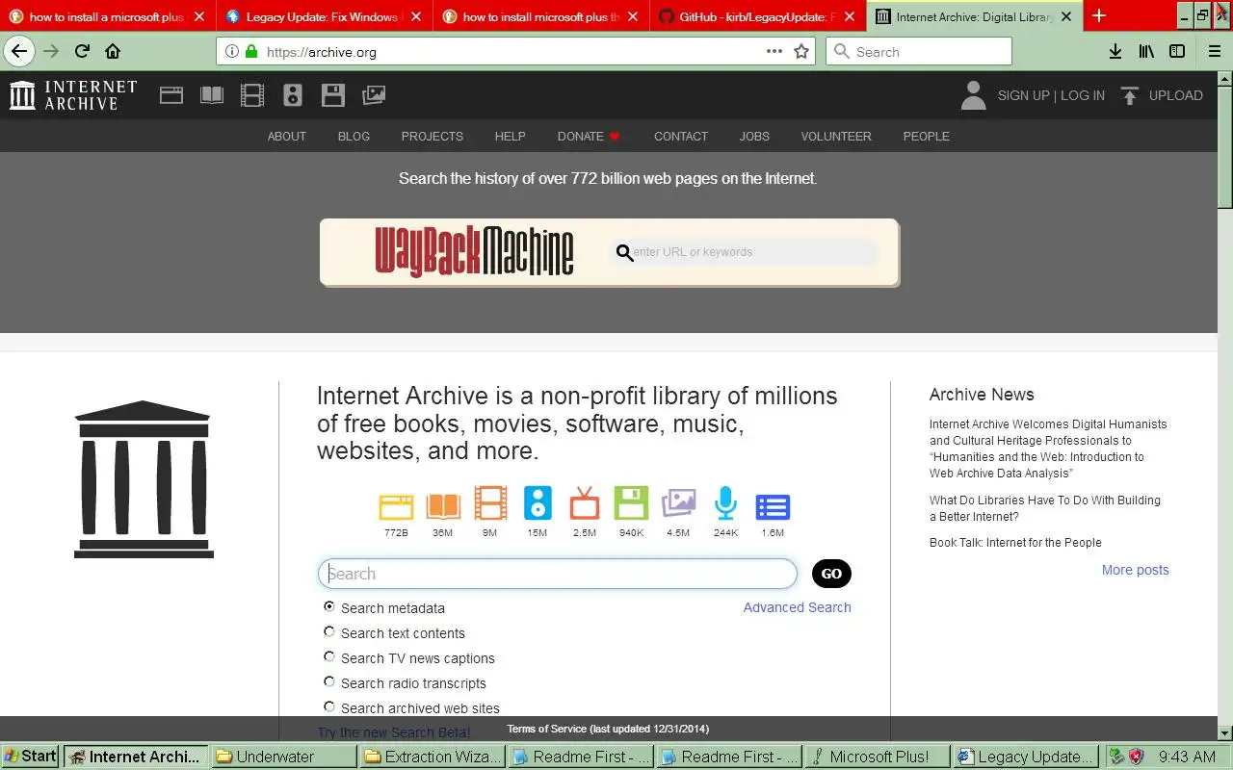Click the LOG IN link
The image size is (1233, 770).
pos(1083,95)
